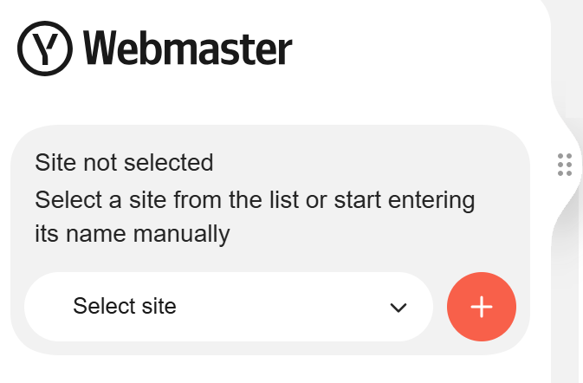Add a new site with the plus button
Image resolution: width=583 pixels, height=383 pixels.
(x=482, y=307)
